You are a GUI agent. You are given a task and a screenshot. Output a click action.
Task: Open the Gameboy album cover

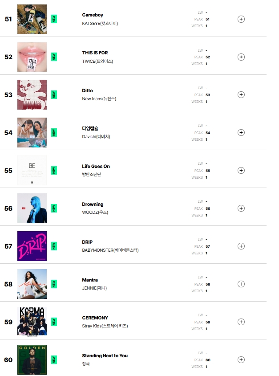point(32,19)
